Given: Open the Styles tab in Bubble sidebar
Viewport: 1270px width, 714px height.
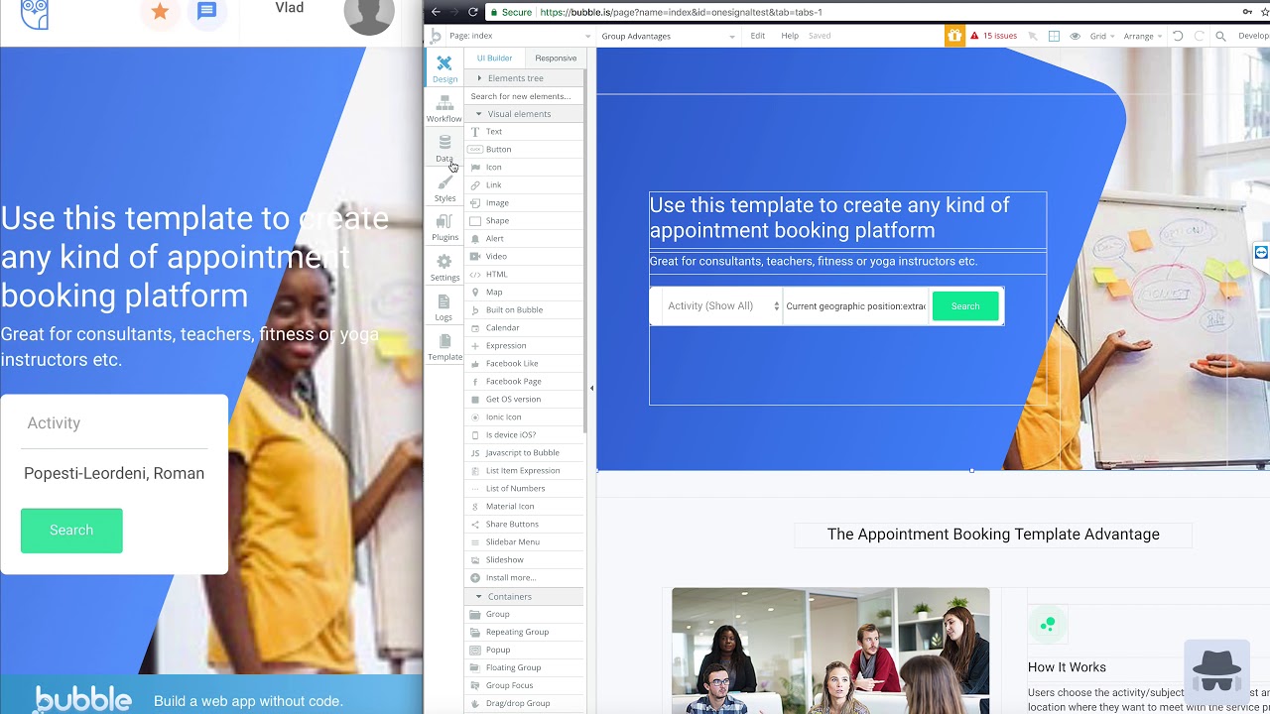Looking at the screenshot, I should pos(444,187).
